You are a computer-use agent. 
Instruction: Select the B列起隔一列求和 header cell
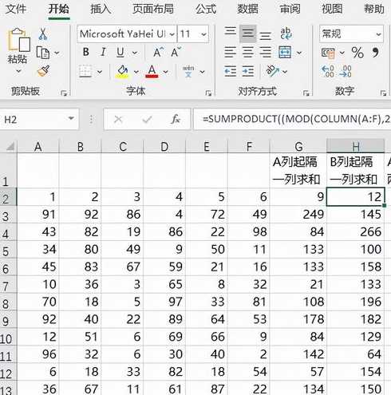pos(355,171)
